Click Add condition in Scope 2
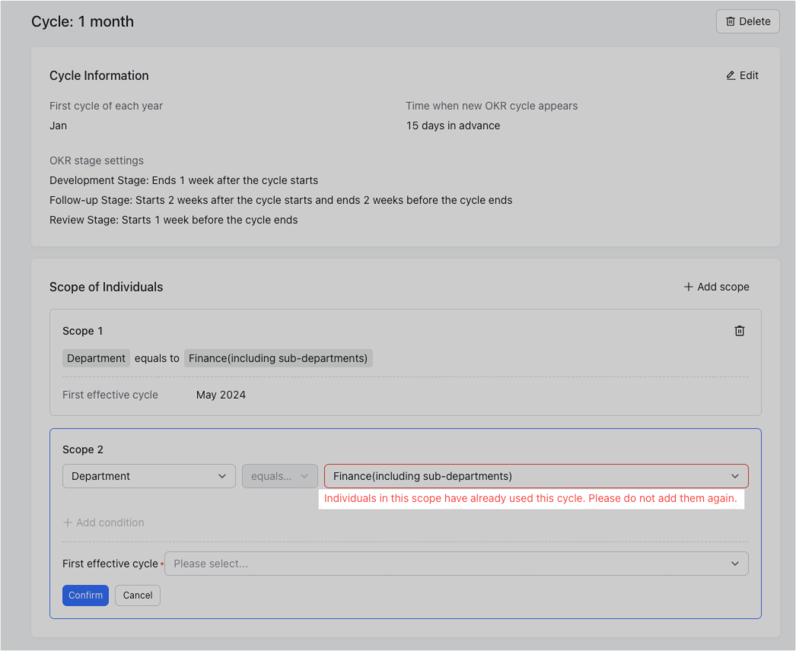 coord(103,522)
